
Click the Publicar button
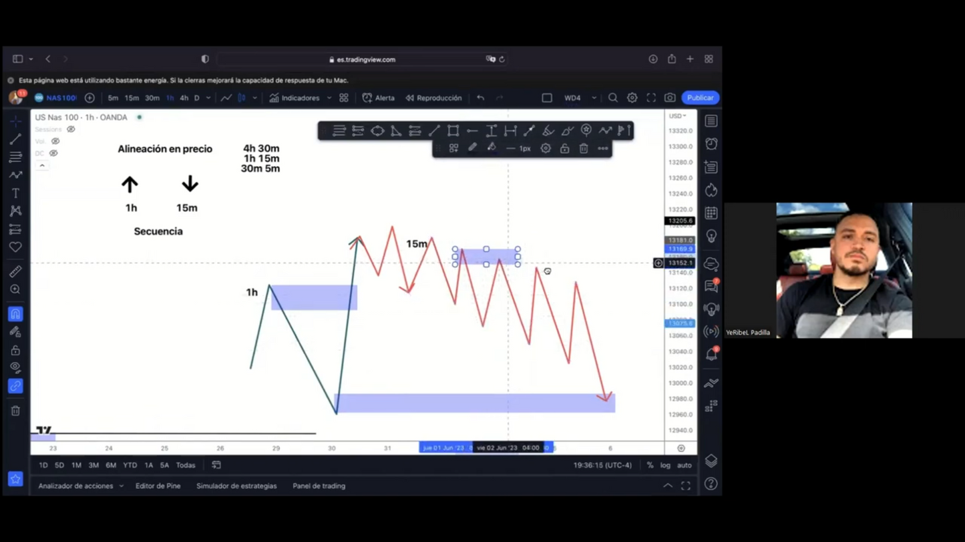point(700,98)
